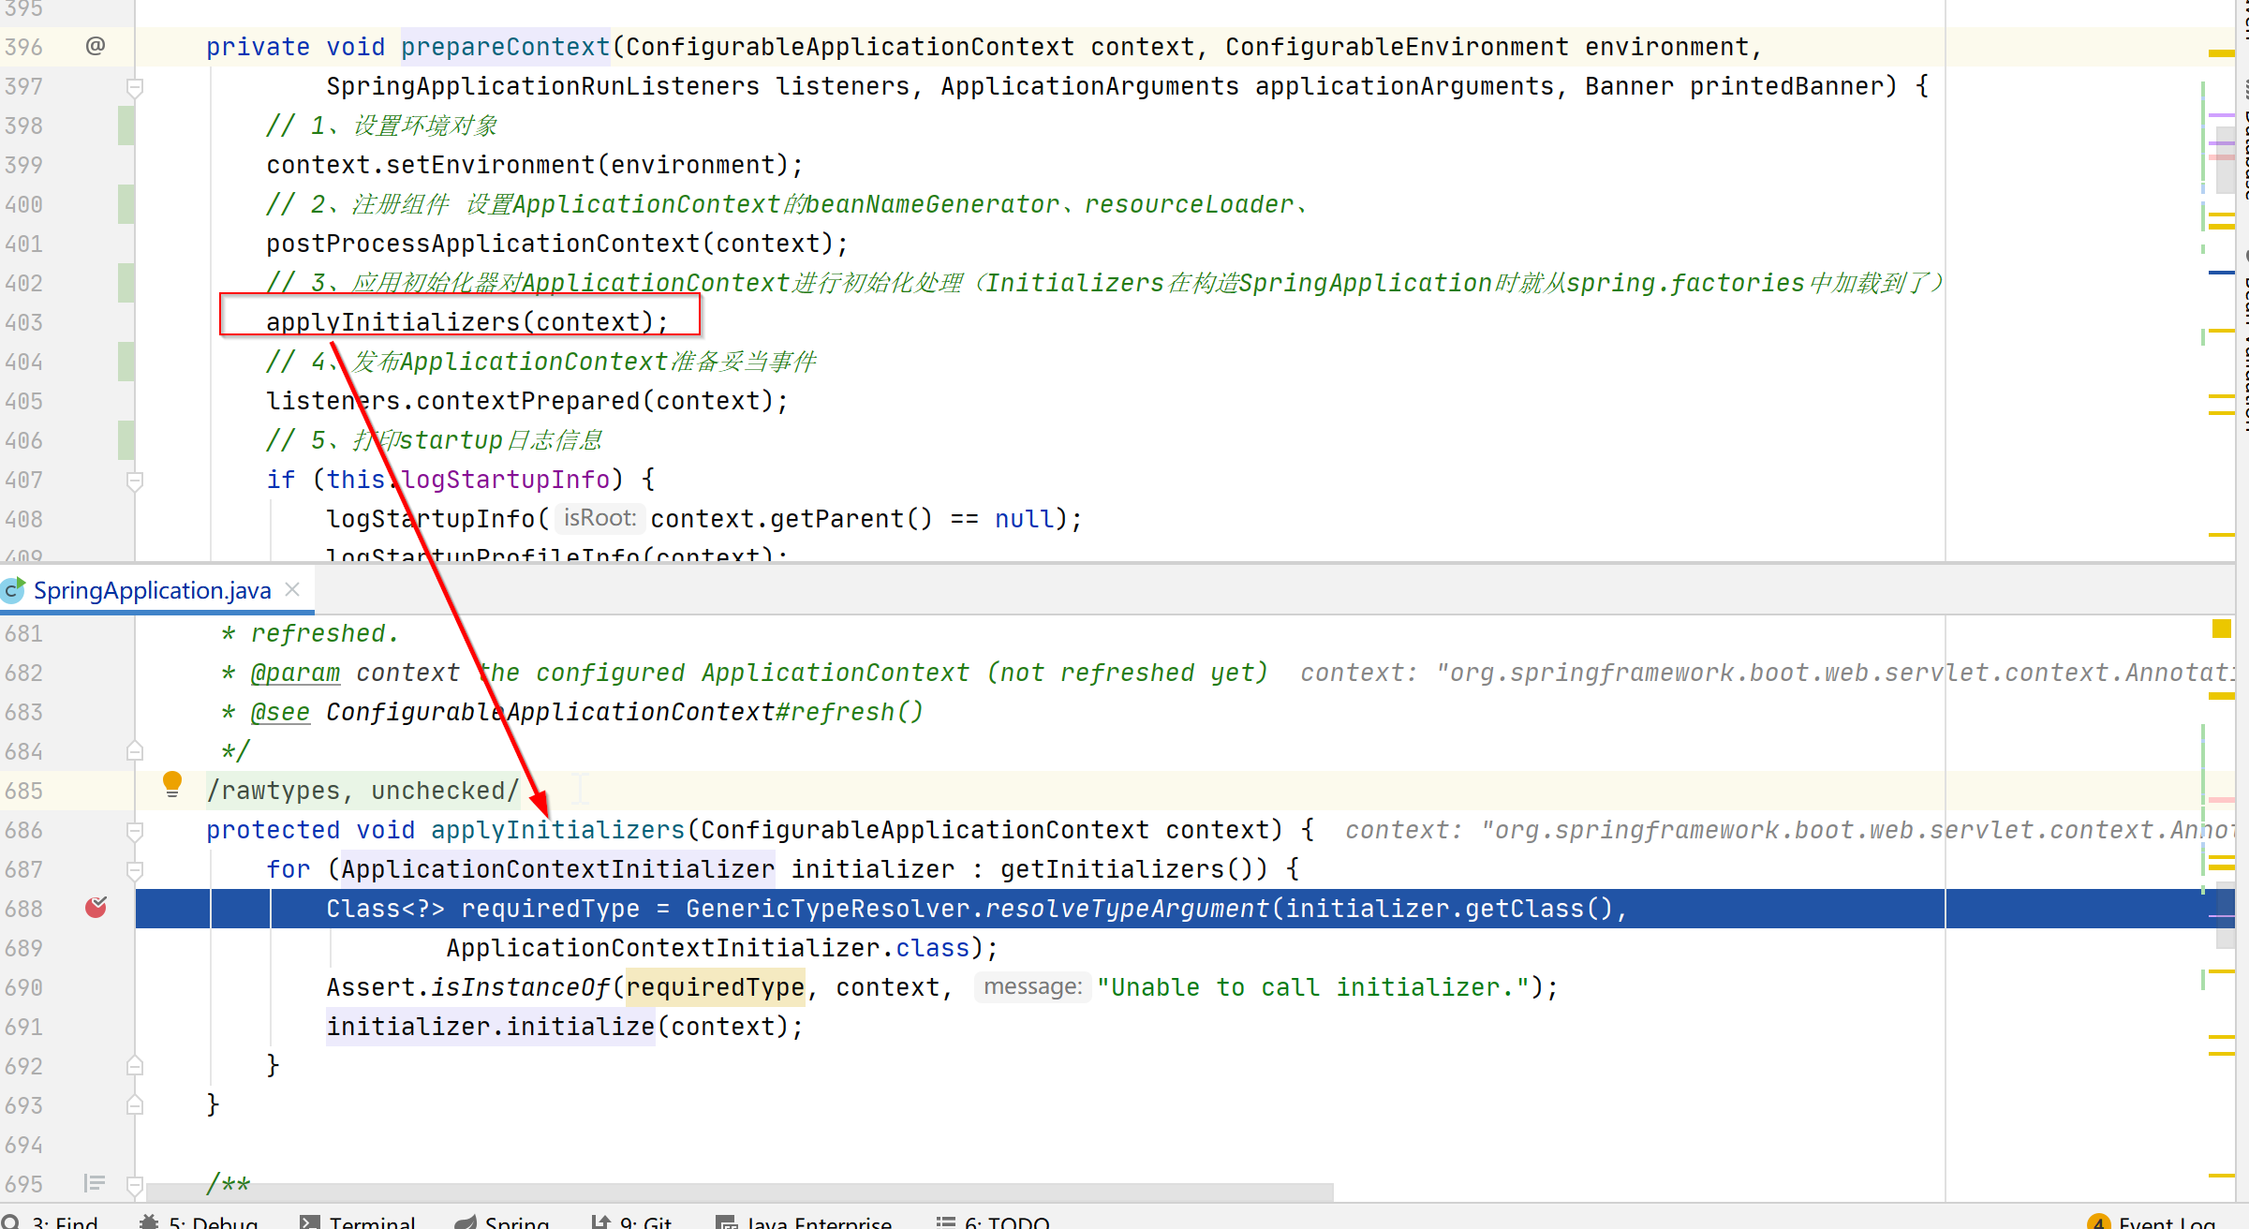This screenshot has width=2249, height=1229.
Task: Click the yellow light bulb quick-fix icon
Action: (x=172, y=784)
